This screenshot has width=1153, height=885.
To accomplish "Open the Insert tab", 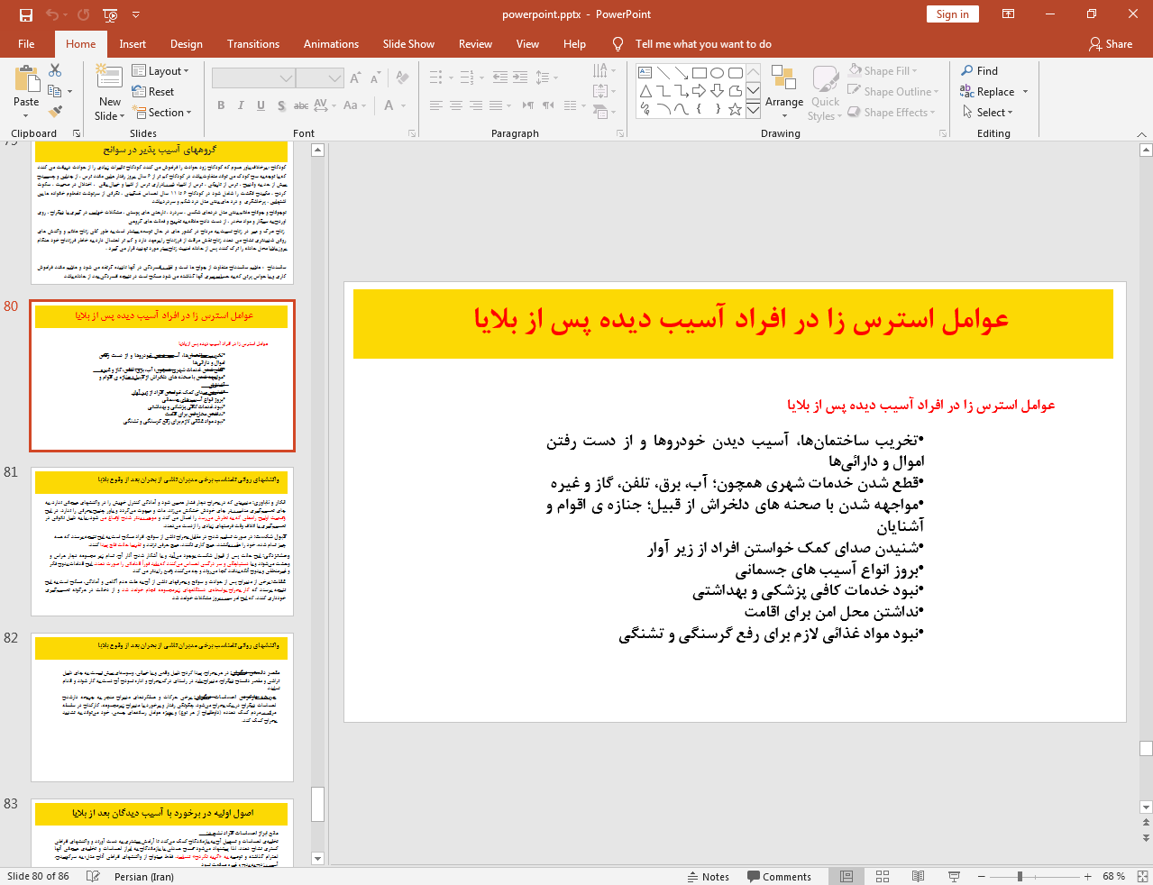I will pos(133,44).
